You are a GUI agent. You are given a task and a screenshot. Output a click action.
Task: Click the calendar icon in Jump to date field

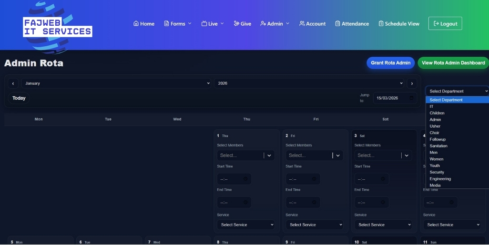(411, 98)
